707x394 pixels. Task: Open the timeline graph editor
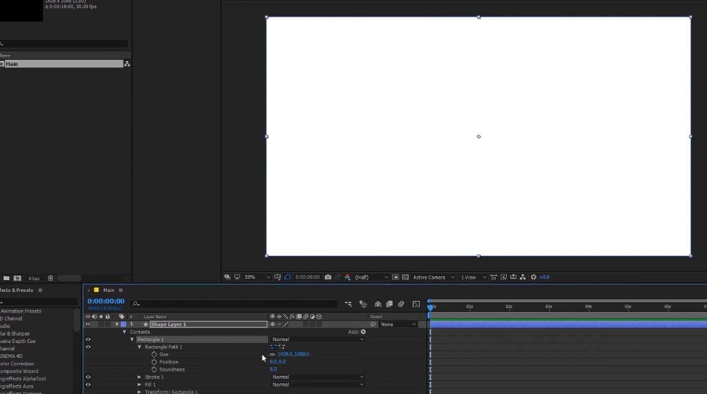(416, 304)
